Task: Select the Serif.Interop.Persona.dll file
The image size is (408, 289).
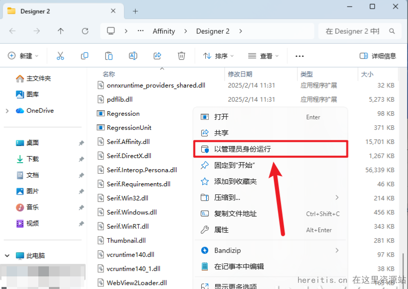Action: click(142, 170)
